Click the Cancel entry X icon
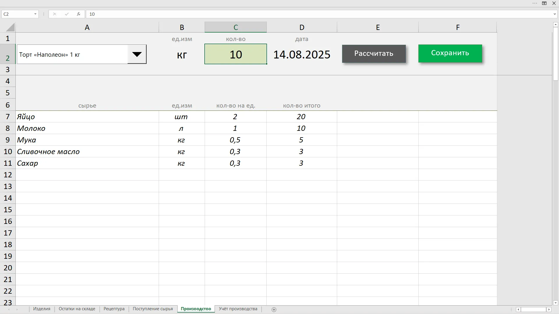The image size is (559, 314). tap(55, 14)
